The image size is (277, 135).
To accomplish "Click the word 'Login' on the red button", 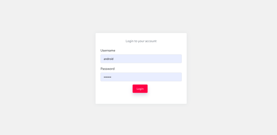I will point(140,89).
